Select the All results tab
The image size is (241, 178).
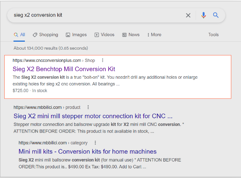pos(19,35)
